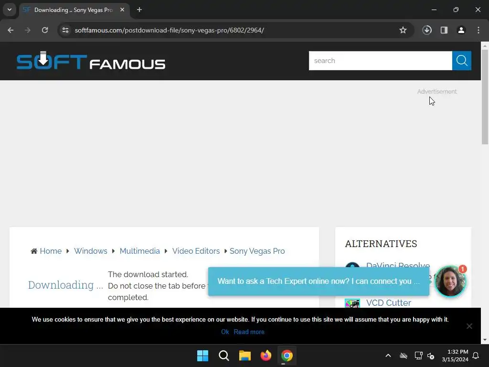
Task: Click the address bar URL
Action: (x=170, y=30)
